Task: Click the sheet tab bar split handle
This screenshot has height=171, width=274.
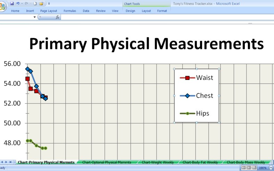Action: [x=272, y=162]
